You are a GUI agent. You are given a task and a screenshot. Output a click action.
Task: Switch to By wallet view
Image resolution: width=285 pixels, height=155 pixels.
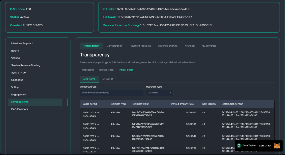(108, 79)
